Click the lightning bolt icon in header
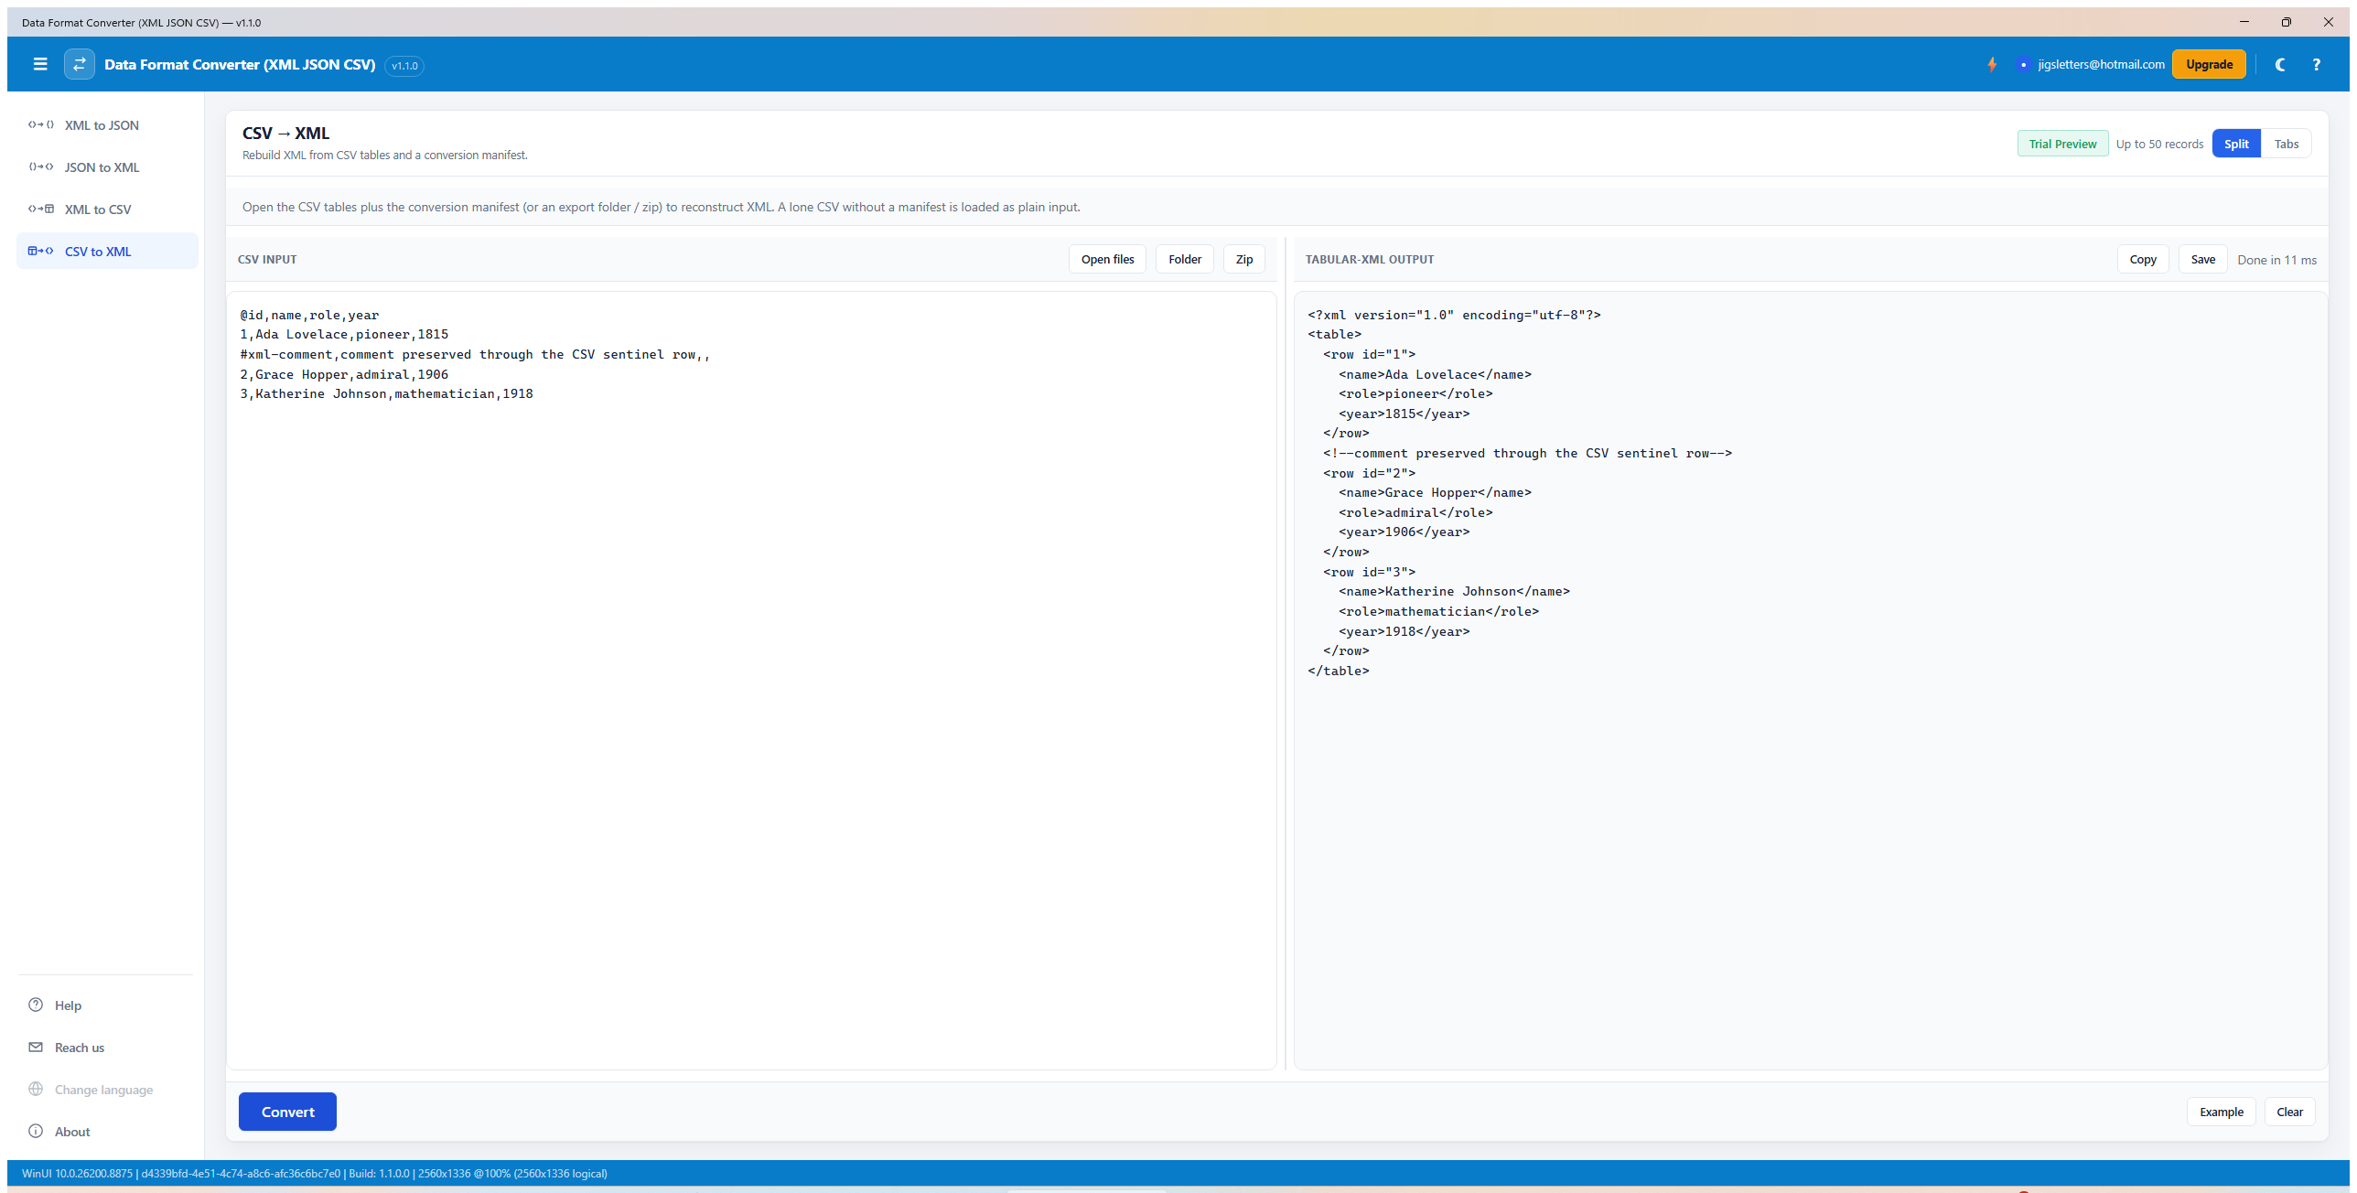The height and width of the screenshot is (1193, 2357). (1992, 64)
